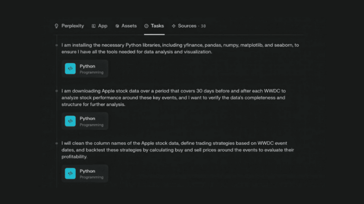Open the App tab

pyautogui.click(x=102, y=26)
